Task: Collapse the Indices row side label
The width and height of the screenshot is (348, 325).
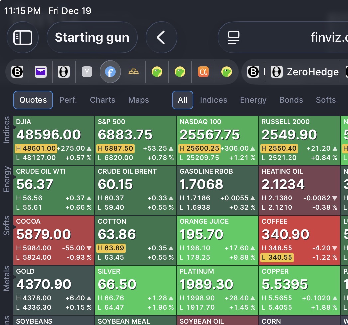Action: 7,129
